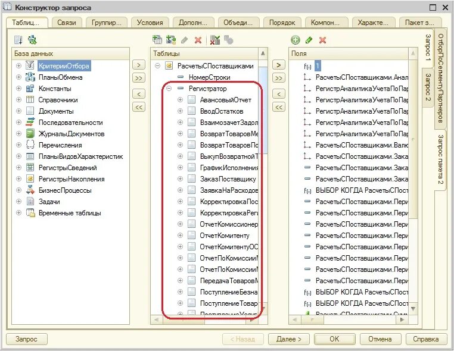Click the Далее > button

click(289, 339)
